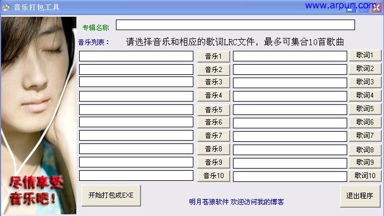The width and height of the screenshot is (384, 216).
Task: Click the 音乐8 button
Action: [213, 149]
